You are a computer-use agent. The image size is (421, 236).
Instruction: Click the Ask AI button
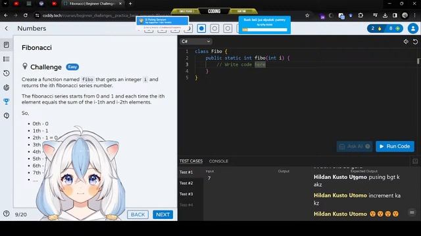[x=355, y=146]
